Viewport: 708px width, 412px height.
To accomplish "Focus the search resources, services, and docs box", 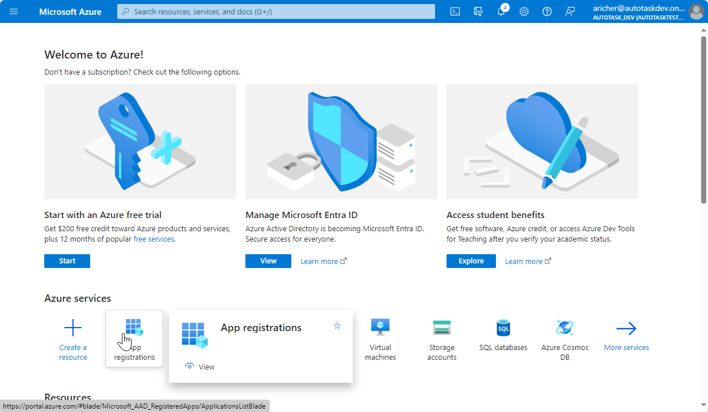I will click(x=276, y=11).
